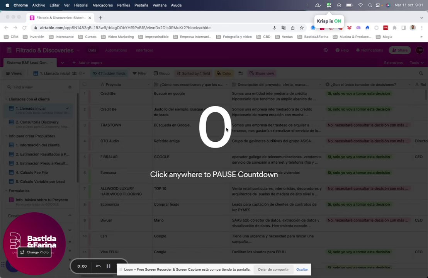Viewport: 428px width, 278px height.
Task: Click the Share view button
Action: click(x=262, y=73)
